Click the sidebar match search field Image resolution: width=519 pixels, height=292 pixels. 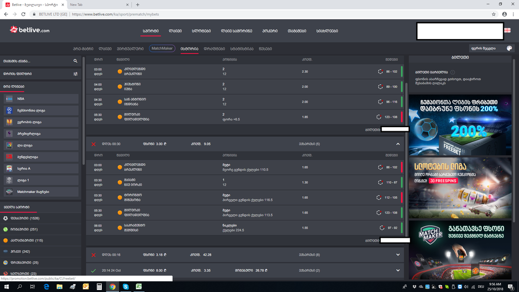coord(35,61)
